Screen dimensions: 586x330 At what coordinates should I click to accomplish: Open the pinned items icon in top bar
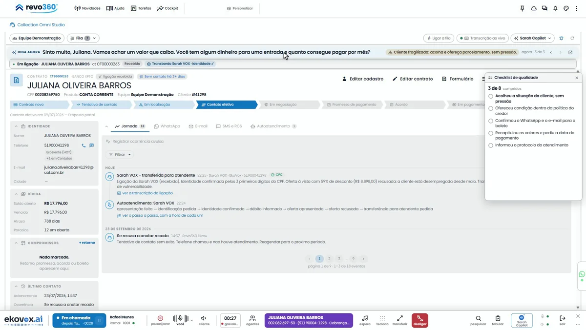coord(522,8)
